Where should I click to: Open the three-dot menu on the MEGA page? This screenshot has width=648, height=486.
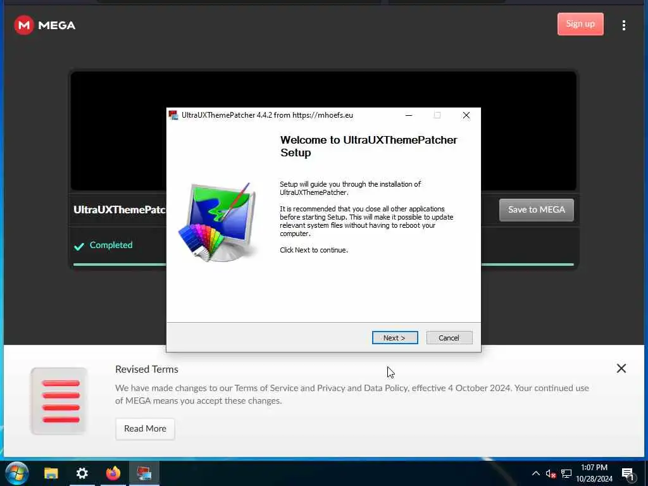[x=623, y=25]
